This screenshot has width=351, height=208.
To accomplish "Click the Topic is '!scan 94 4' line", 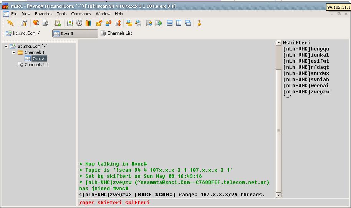I will point(156,170).
